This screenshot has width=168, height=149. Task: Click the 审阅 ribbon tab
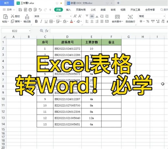point(113,10)
